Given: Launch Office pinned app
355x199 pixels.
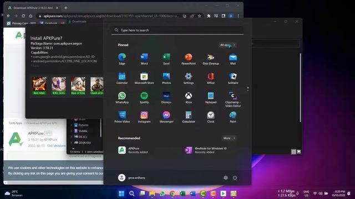Looking at the screenshot, I should pos(211,78).
